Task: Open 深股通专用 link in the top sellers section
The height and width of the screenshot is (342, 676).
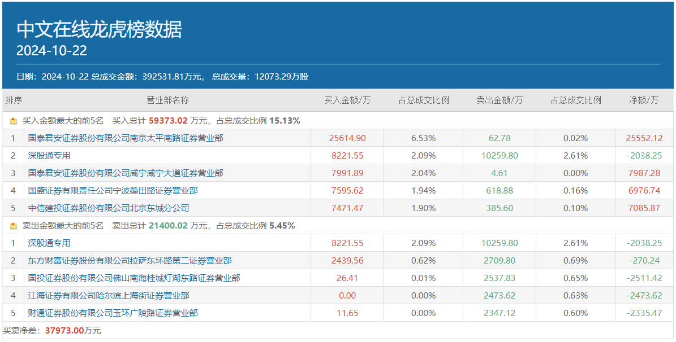Action: [49, 243]
